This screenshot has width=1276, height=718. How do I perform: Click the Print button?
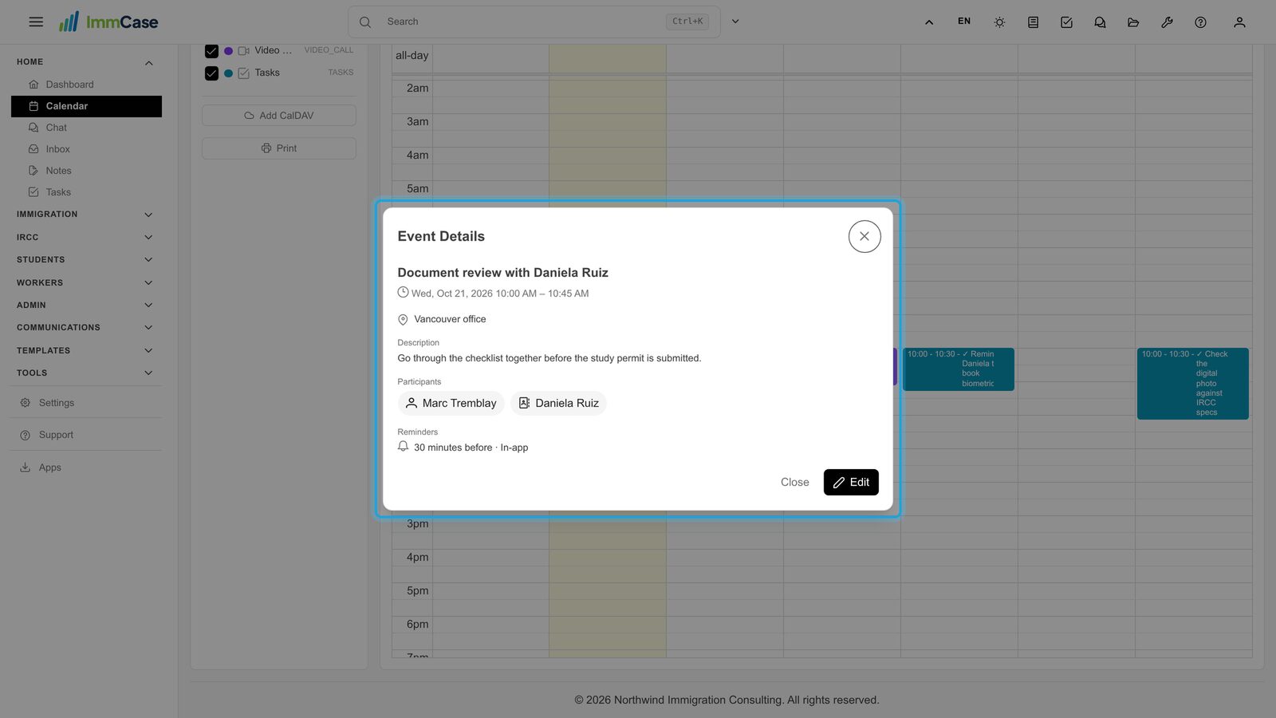[x=279, y=148]
